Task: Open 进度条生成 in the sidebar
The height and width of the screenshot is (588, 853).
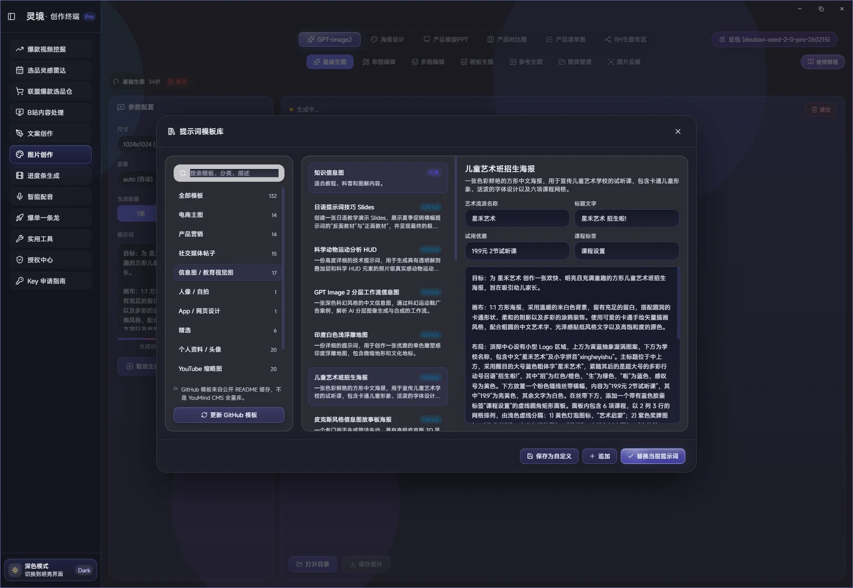Action: coord(50,175)
